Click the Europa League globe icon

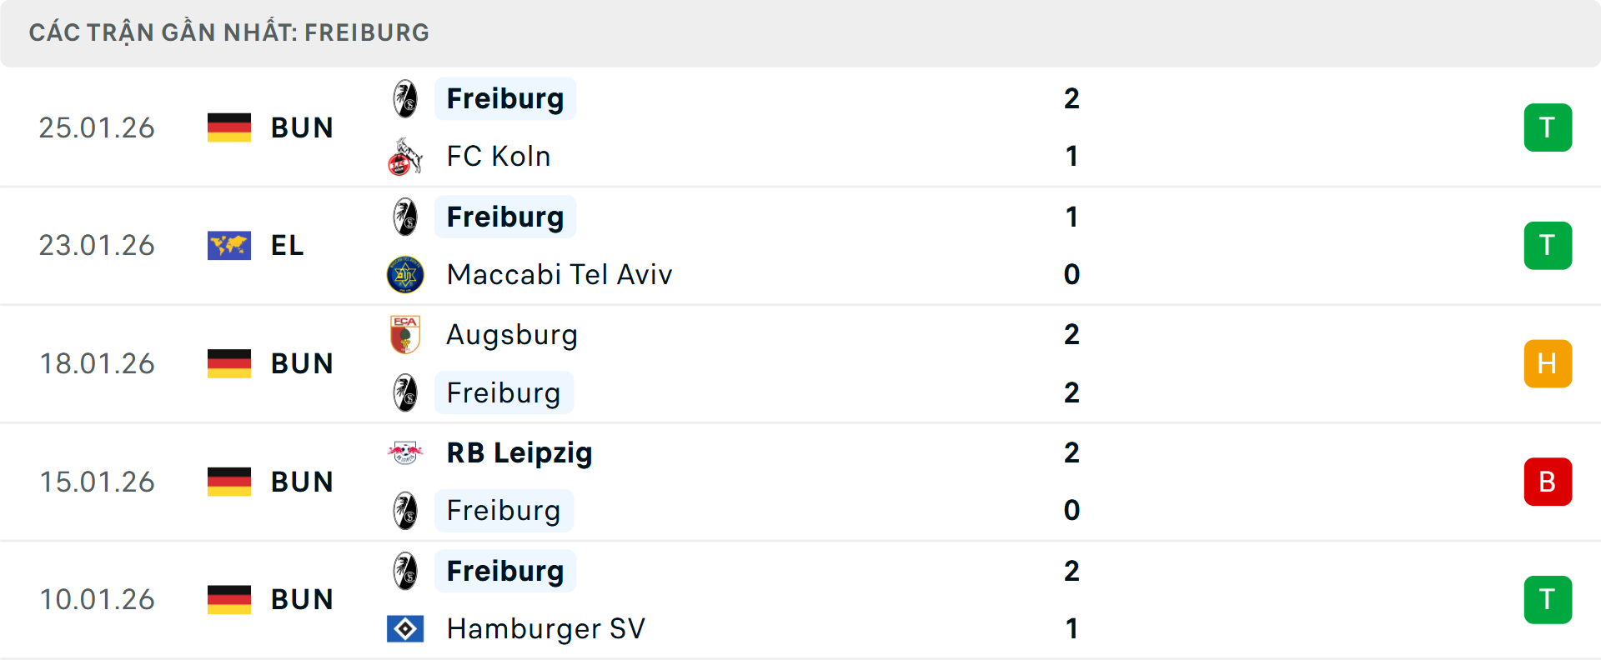[x=228, y=245]
